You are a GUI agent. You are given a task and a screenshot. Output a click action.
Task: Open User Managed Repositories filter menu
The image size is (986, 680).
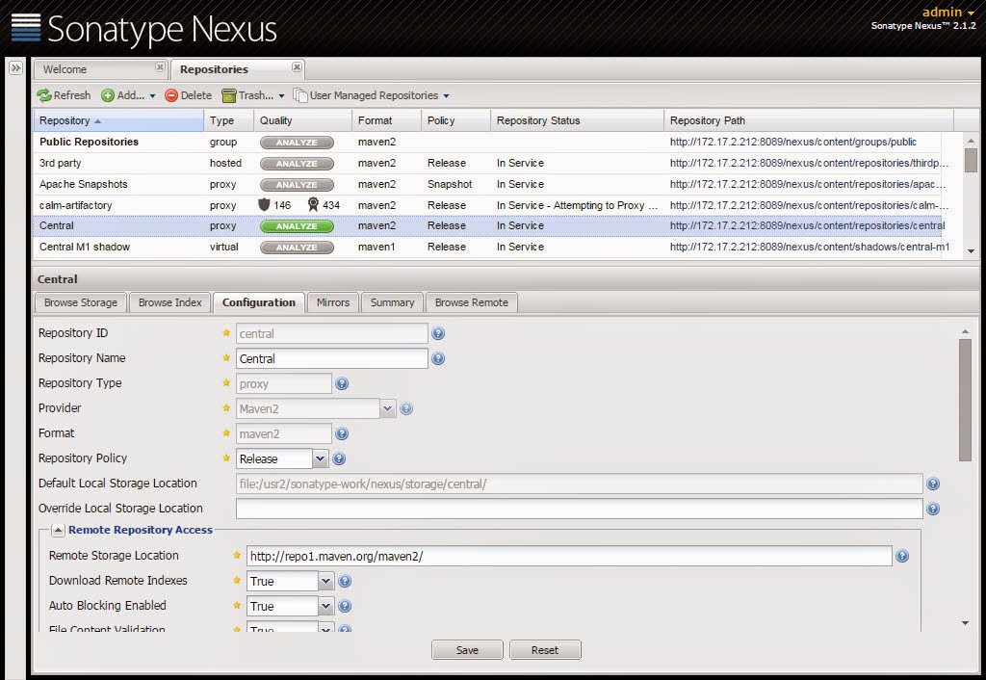(371, 95)
